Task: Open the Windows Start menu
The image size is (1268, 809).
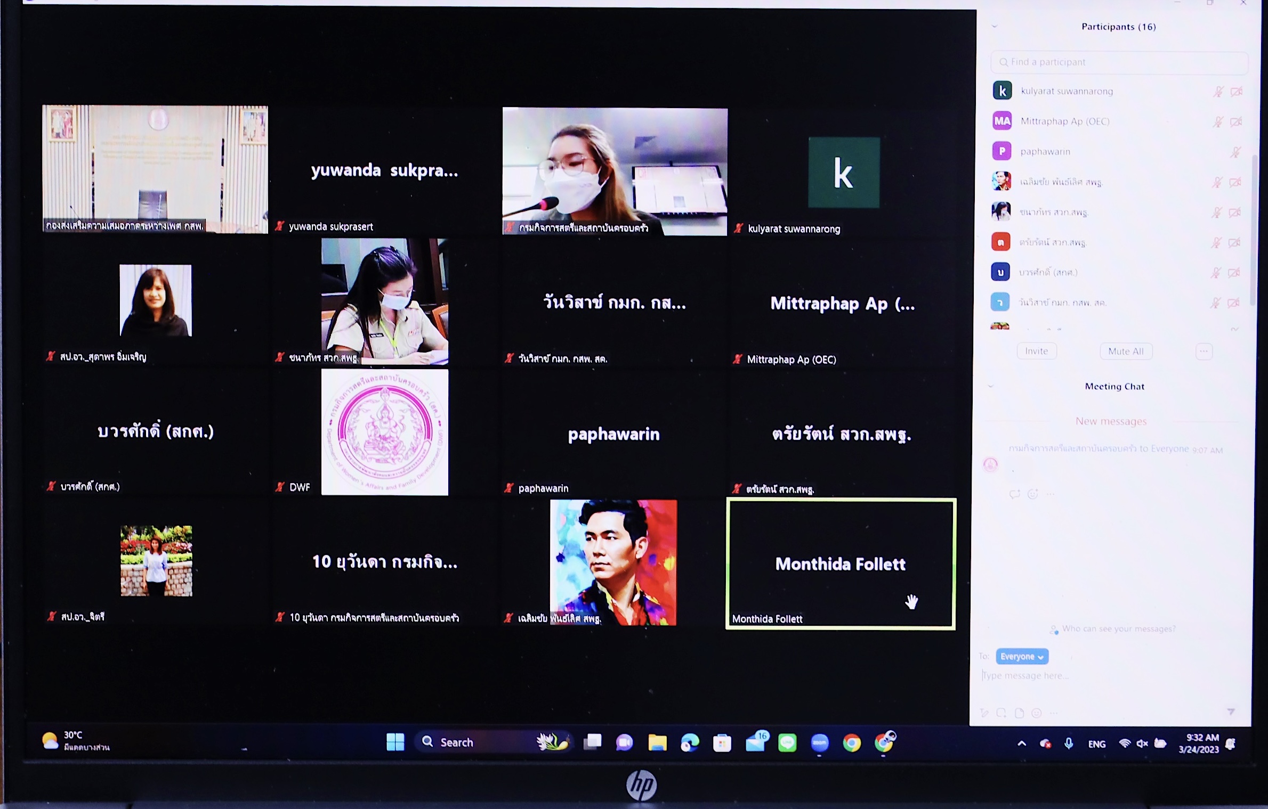Action: (395, 742)
